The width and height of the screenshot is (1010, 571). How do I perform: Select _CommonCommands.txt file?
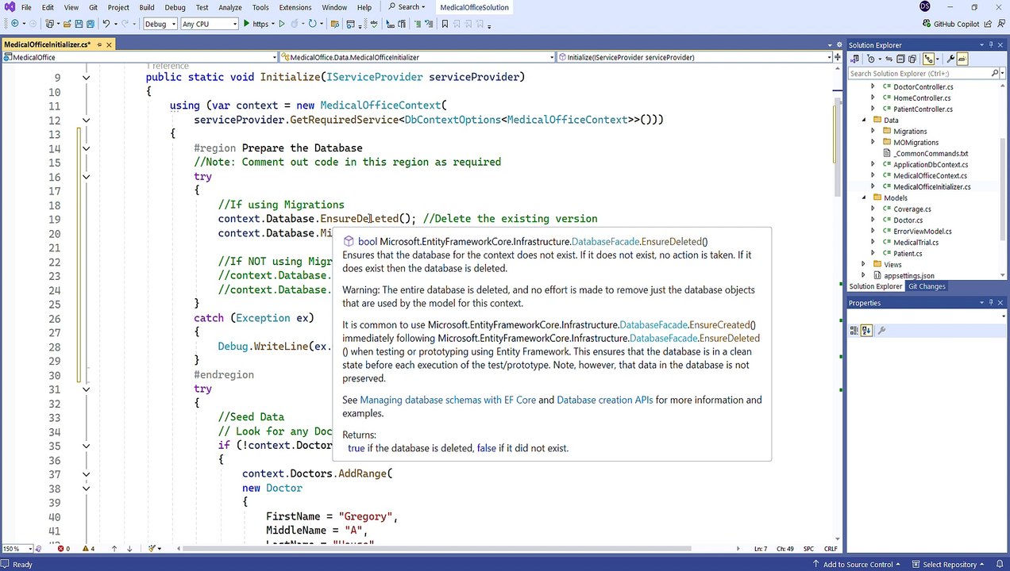tap(931, 153)
